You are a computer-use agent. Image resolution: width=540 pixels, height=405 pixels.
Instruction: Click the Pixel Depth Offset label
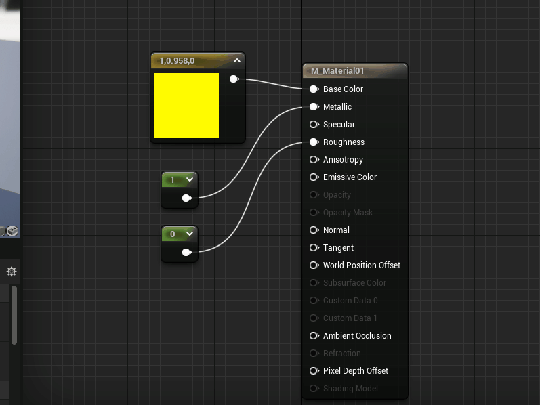356,371
